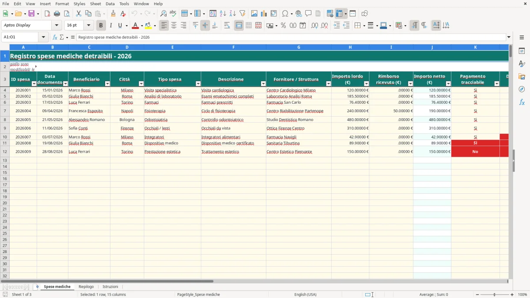Click the sidebar settings hamburger button
The height and width of the screenshot is (298, 530).
pos(522,37)
